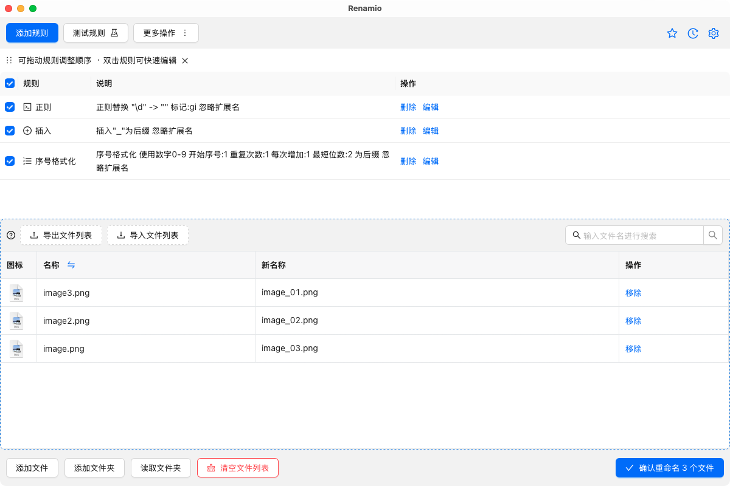This screenshot has height=486, width=730.
Task: Click 清空文件列表 red button
Action: pos(238,468)
